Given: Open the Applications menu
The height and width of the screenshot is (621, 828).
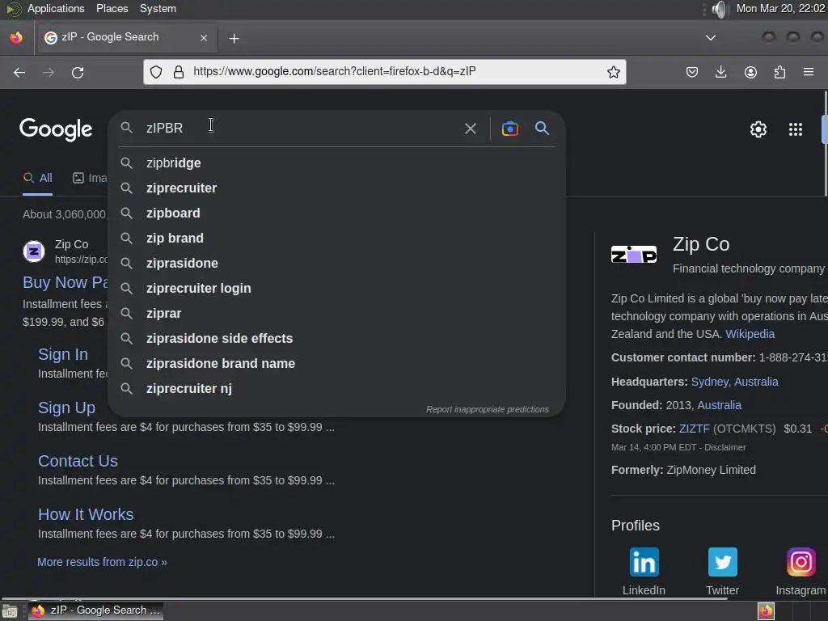Looking at the screenshot, I should point(56,8).
